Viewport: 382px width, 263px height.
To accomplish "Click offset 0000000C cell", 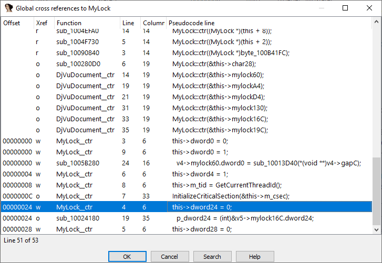I will pos(17,196).
